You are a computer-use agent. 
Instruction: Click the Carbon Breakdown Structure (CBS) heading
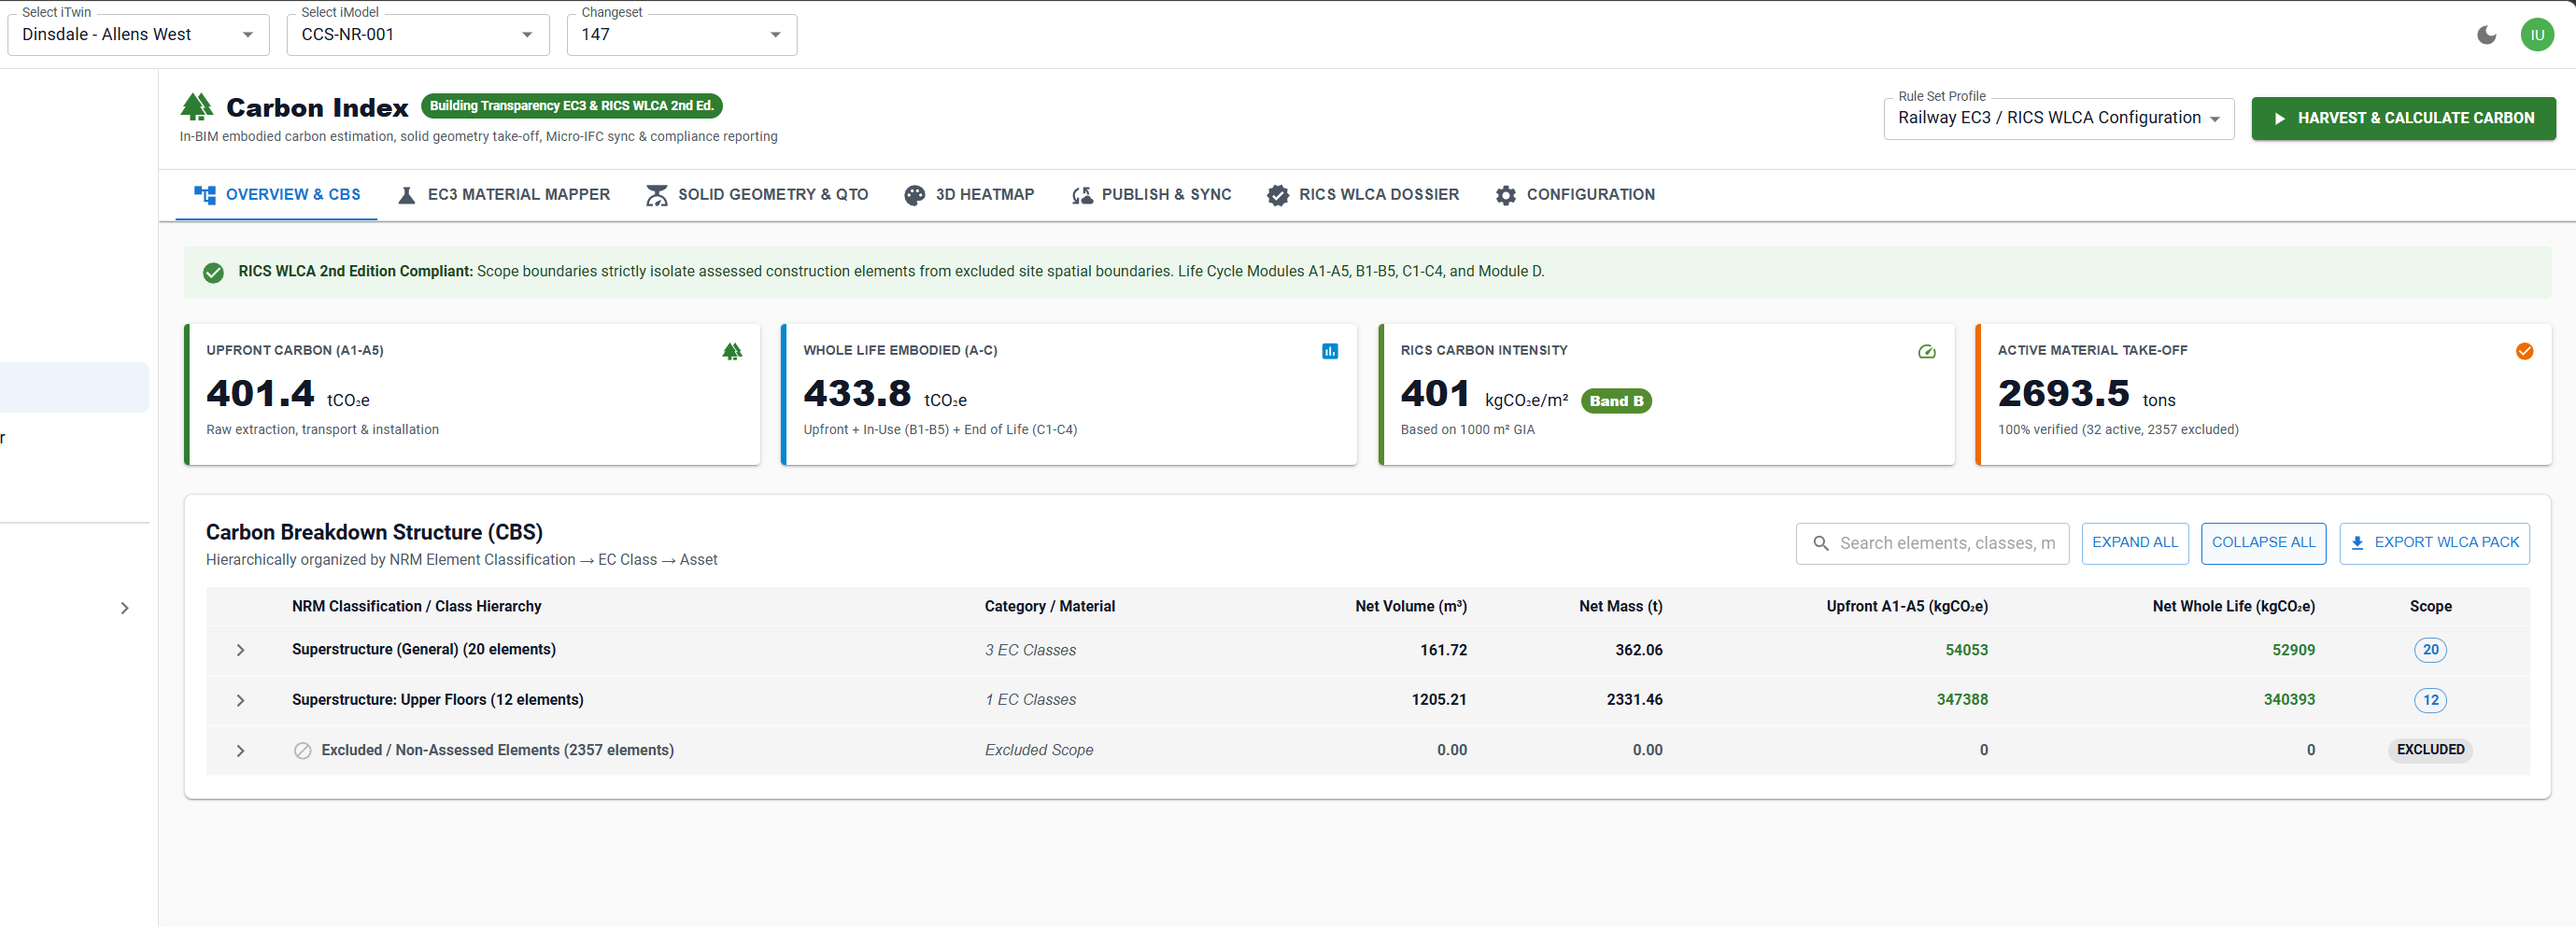[x=374, y=532]
